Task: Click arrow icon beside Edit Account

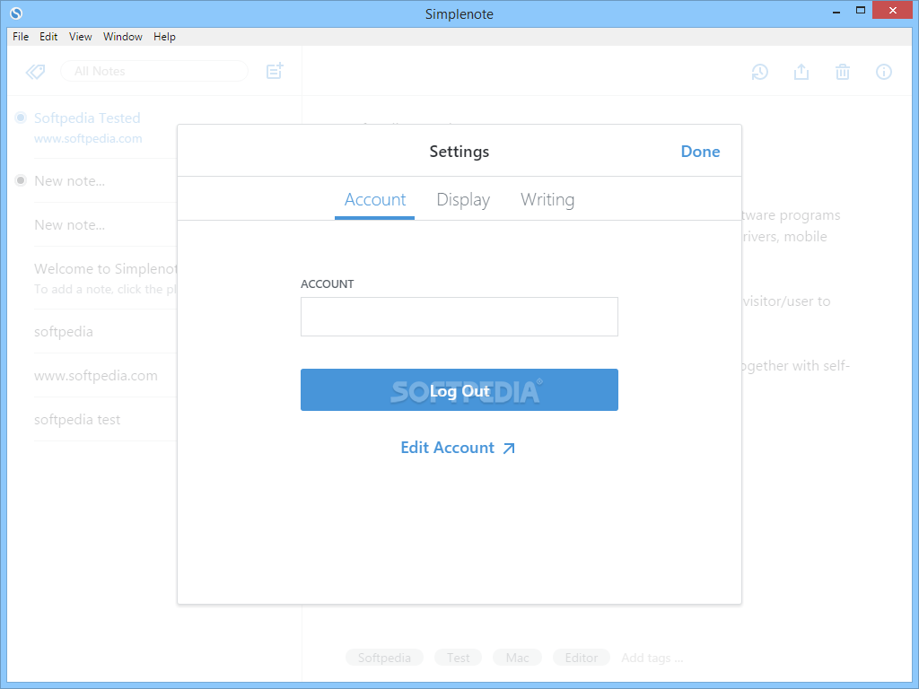Action: click(509, 449)
